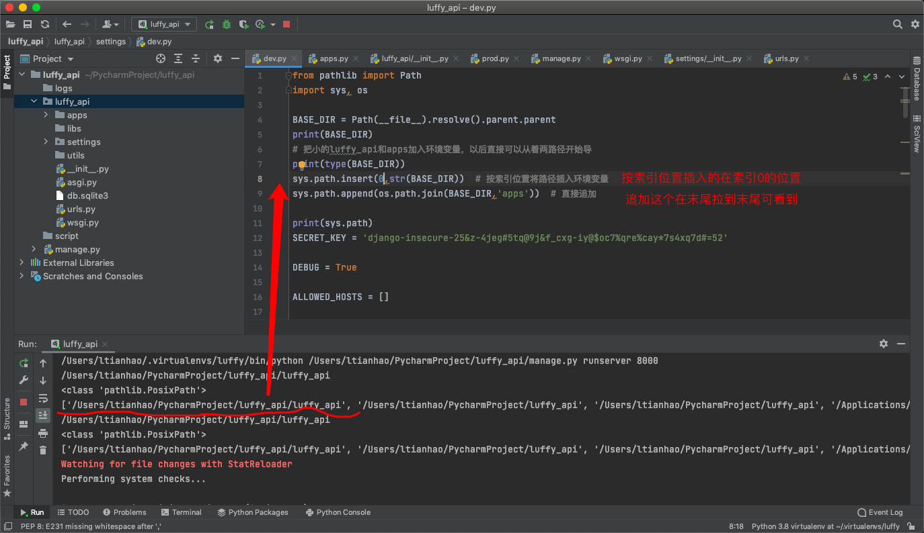
Task: Start debugging with the bug icon
Action: [227, 24]
